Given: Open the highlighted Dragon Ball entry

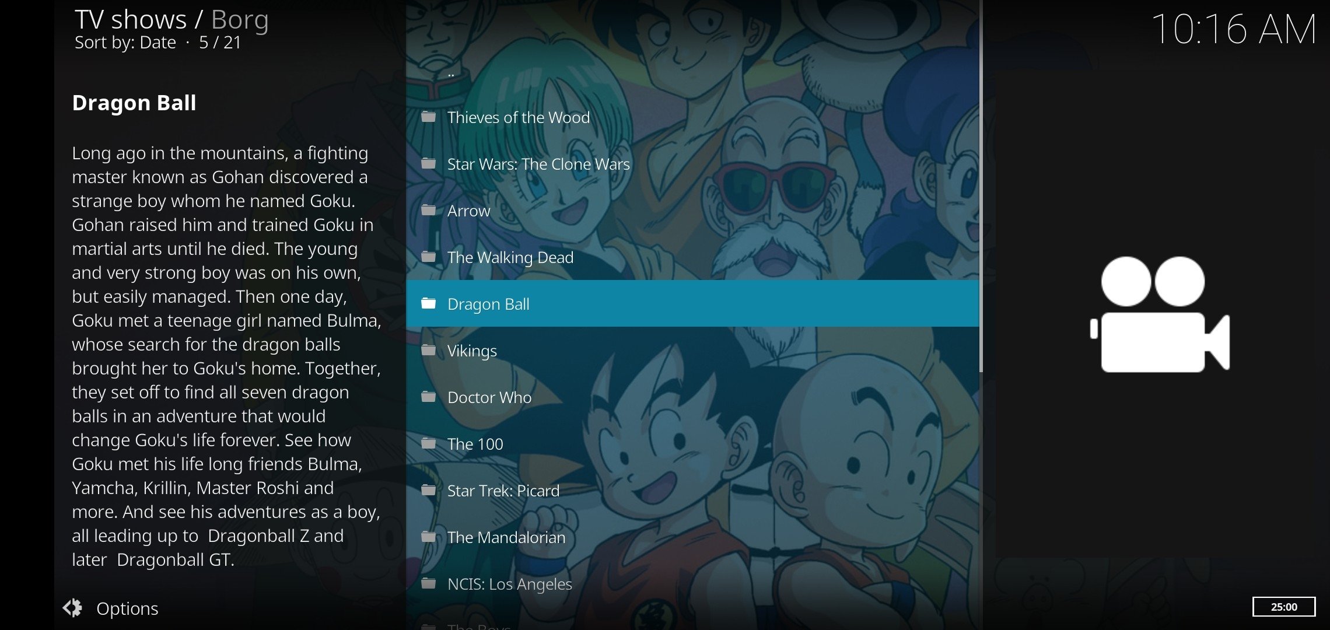Looking at the screenshot, I should [692, 303].
